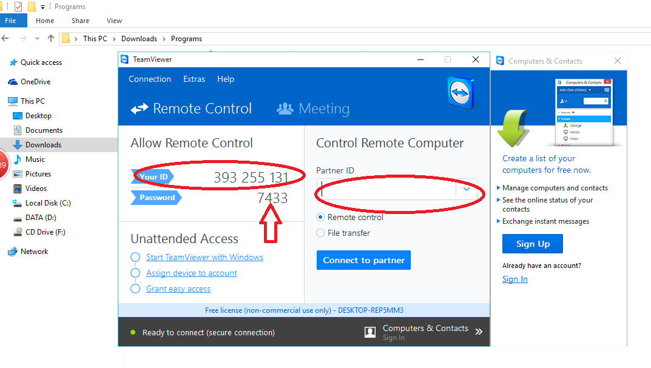
Task: Click Exchange instant messages bullet
Action: coord(545,221)
